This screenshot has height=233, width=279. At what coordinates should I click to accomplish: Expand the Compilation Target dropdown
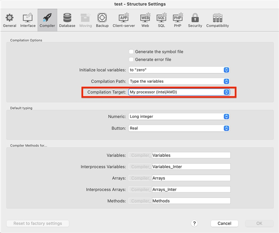pos(179,92)
